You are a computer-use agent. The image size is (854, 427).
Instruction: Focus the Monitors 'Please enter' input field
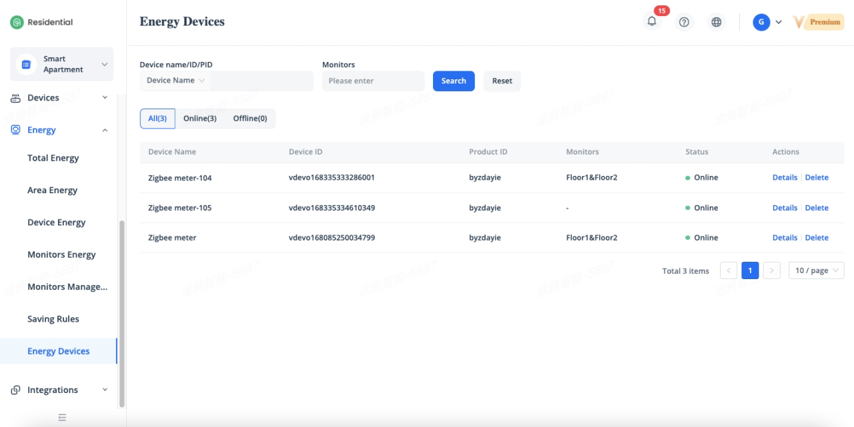[x=373, y=81]
